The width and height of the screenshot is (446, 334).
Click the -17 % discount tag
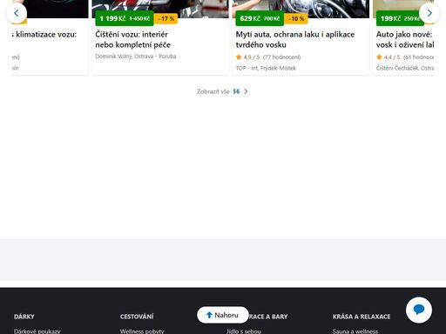[x=166, y=19]
